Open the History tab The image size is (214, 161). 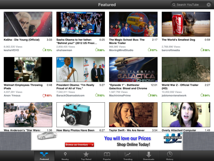[x=170, y=156]
